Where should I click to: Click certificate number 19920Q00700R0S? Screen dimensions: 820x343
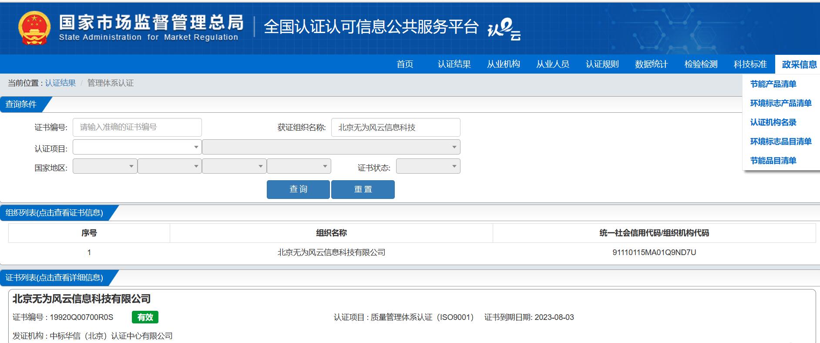coord(81,317)
